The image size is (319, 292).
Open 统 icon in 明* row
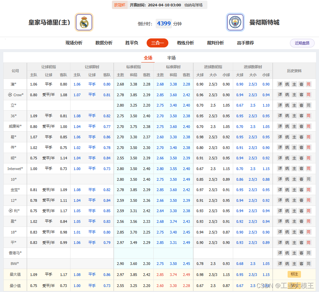point(287,158)
